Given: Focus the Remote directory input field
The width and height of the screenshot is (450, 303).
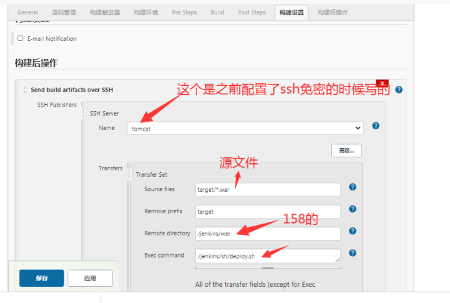Looking at the screenshot, I should coord(268,233).
